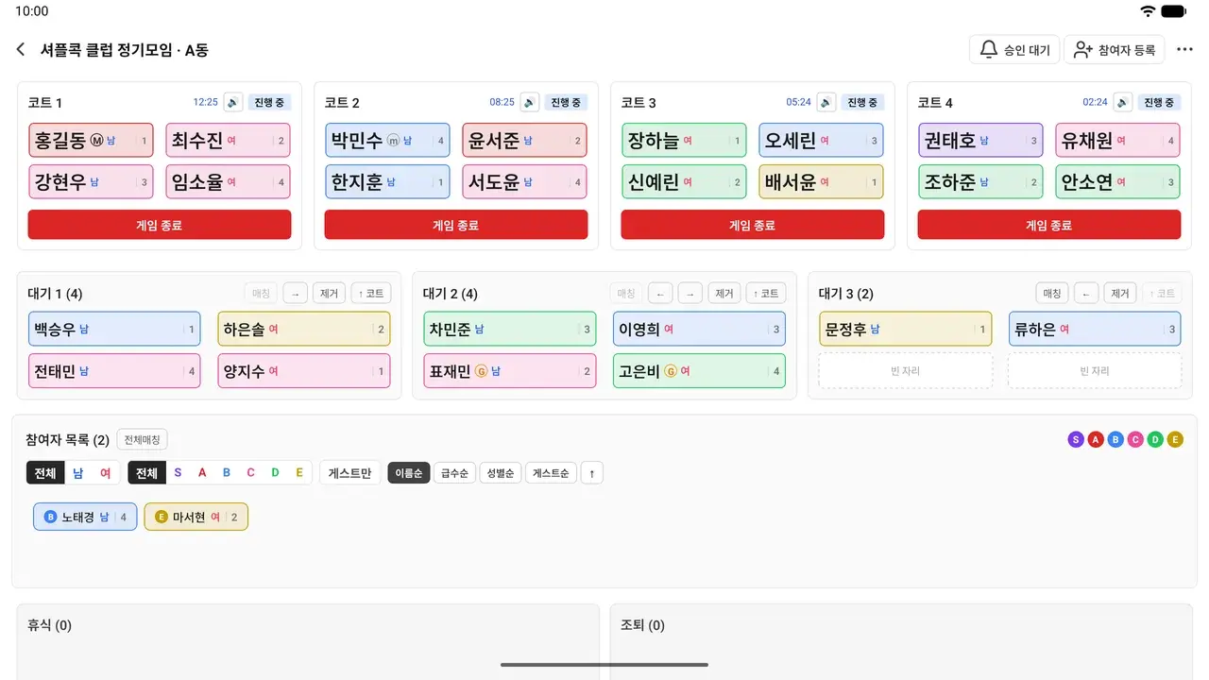The height and width of the screenshot is (680, 1209).
Task: Click the purple S grade legend circle
Action: [1076, 439]
